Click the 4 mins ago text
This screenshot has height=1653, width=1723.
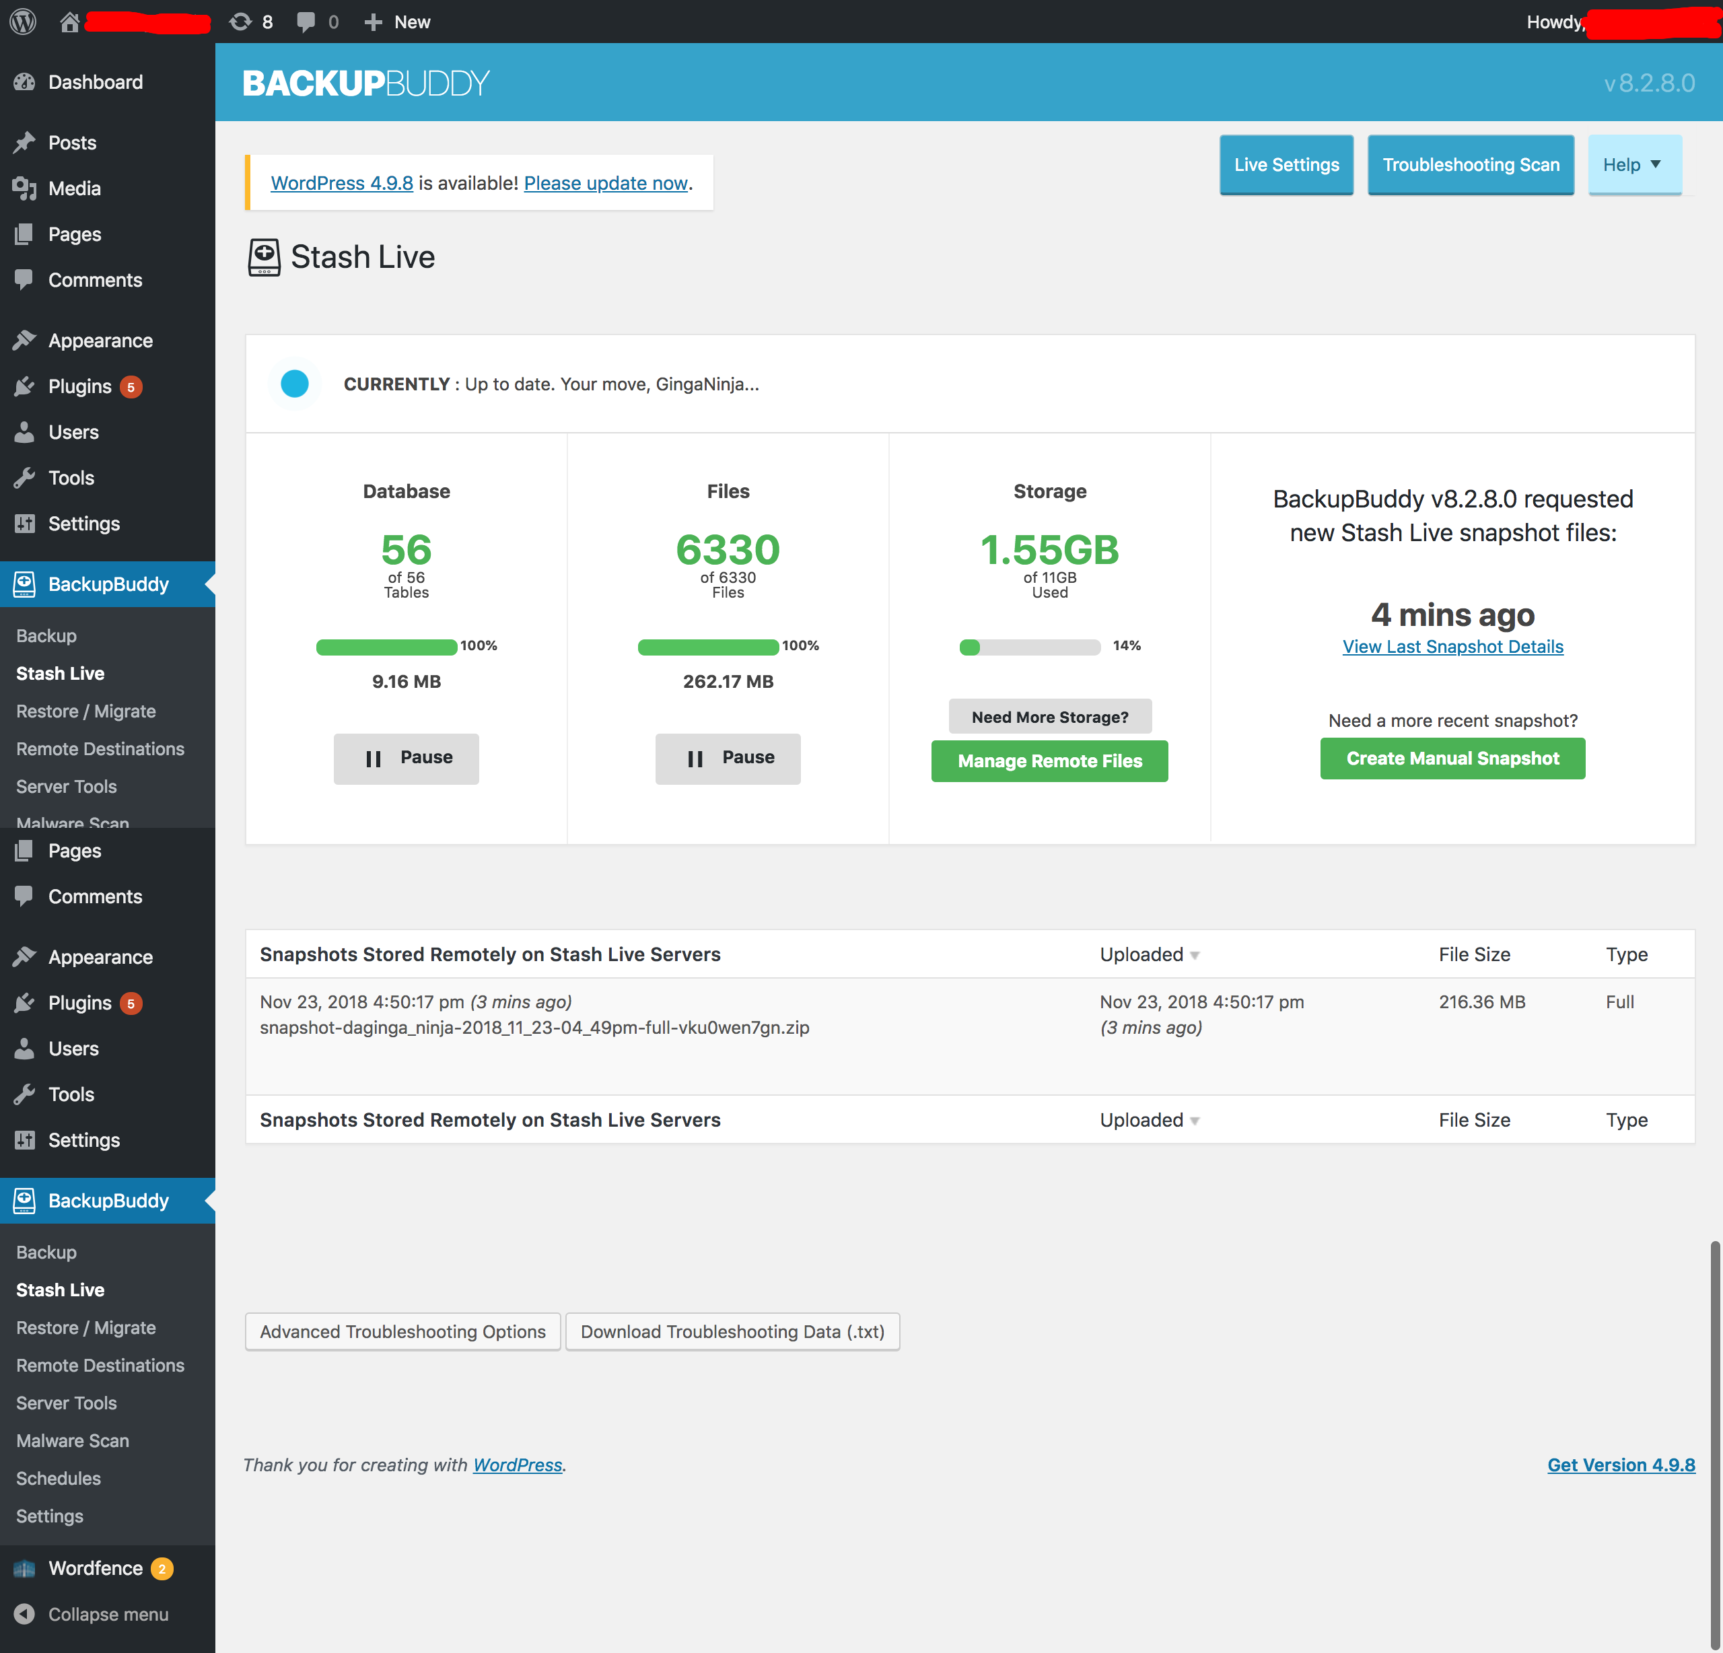point(1452,614)
